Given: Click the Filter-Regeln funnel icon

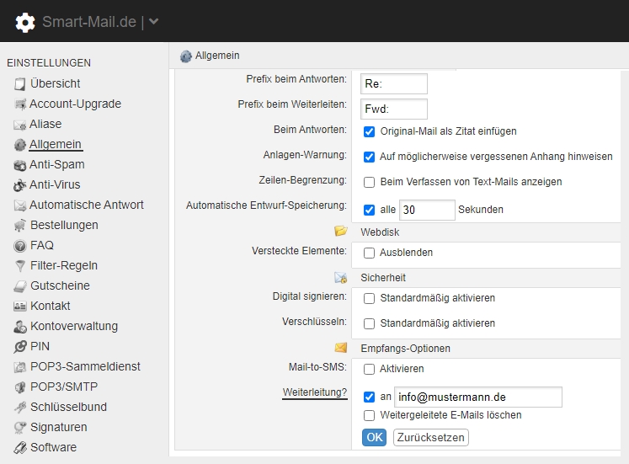Looking at the screenshot, I should pos(19,266).
